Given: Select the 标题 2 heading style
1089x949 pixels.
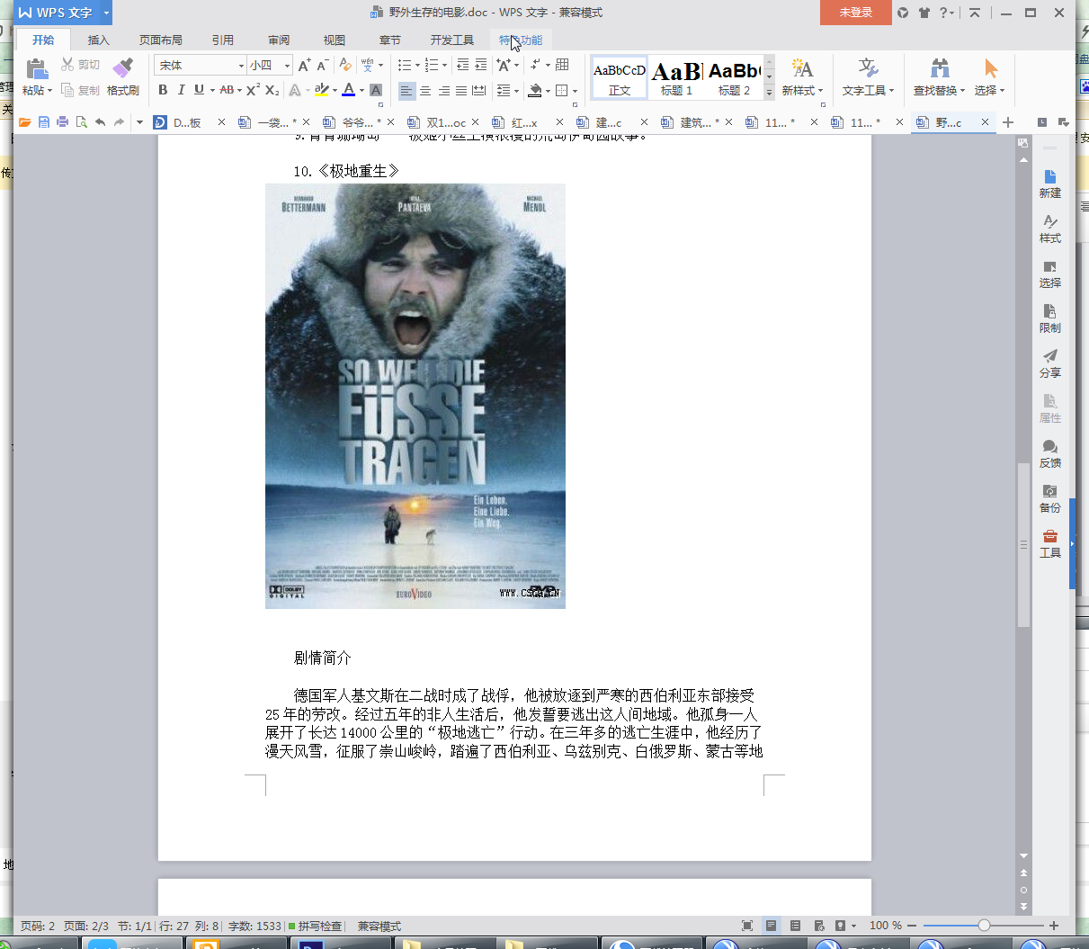Looking at the screenshot, I should [734, 78].
